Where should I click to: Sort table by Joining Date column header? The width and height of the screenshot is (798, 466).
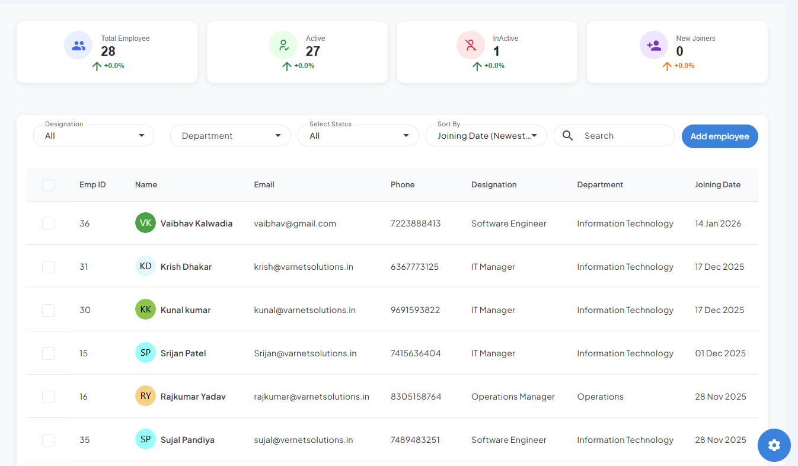pos(717,185)
